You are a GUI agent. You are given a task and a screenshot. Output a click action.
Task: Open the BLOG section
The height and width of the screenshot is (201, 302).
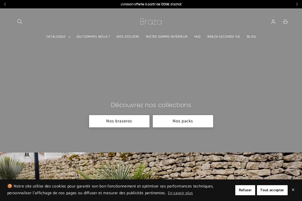pos(251,37)
